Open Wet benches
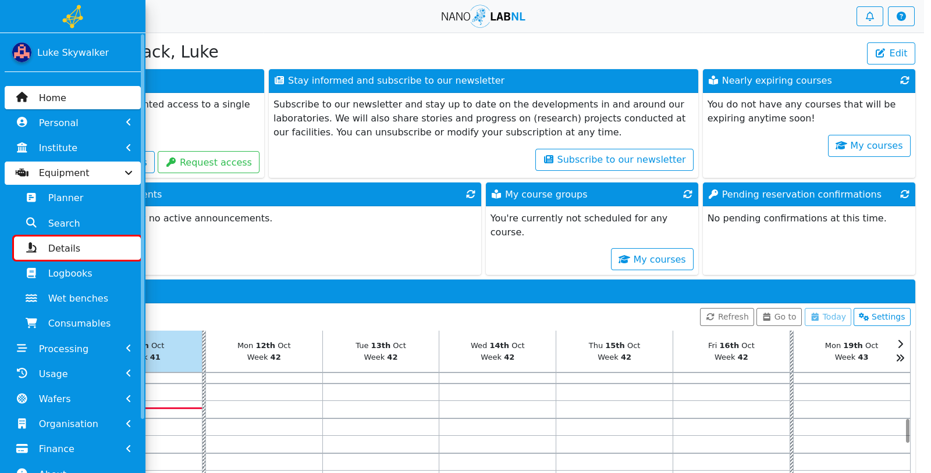931x473 pixels. click(77, 298)
